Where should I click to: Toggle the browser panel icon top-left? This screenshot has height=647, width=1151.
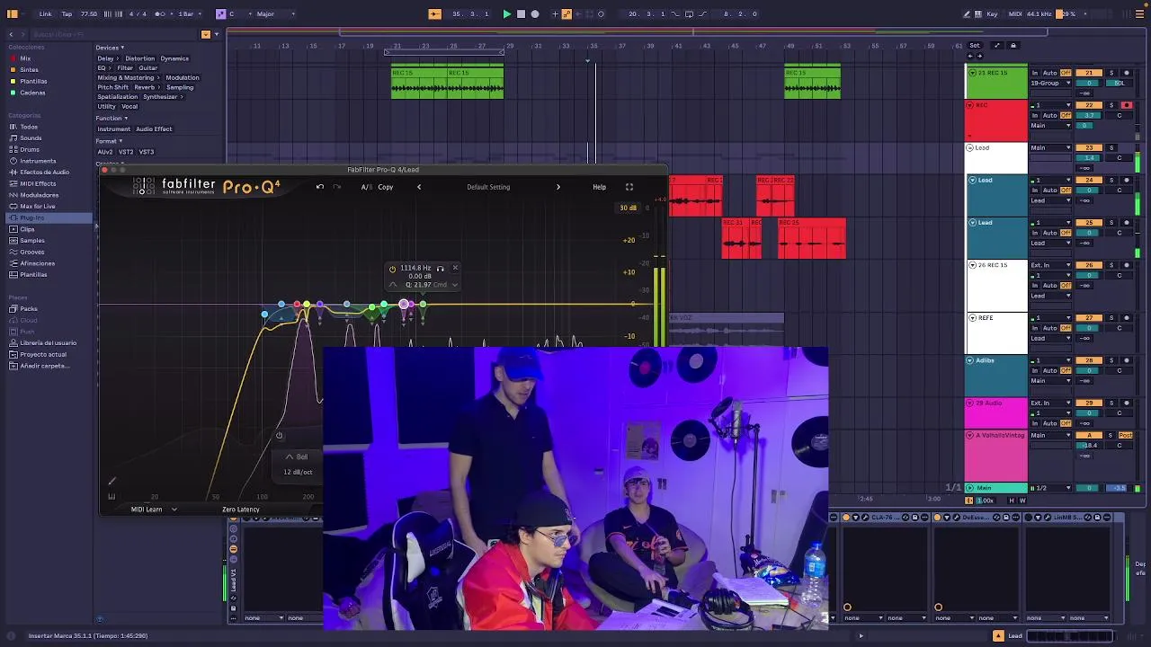[13, 13]
